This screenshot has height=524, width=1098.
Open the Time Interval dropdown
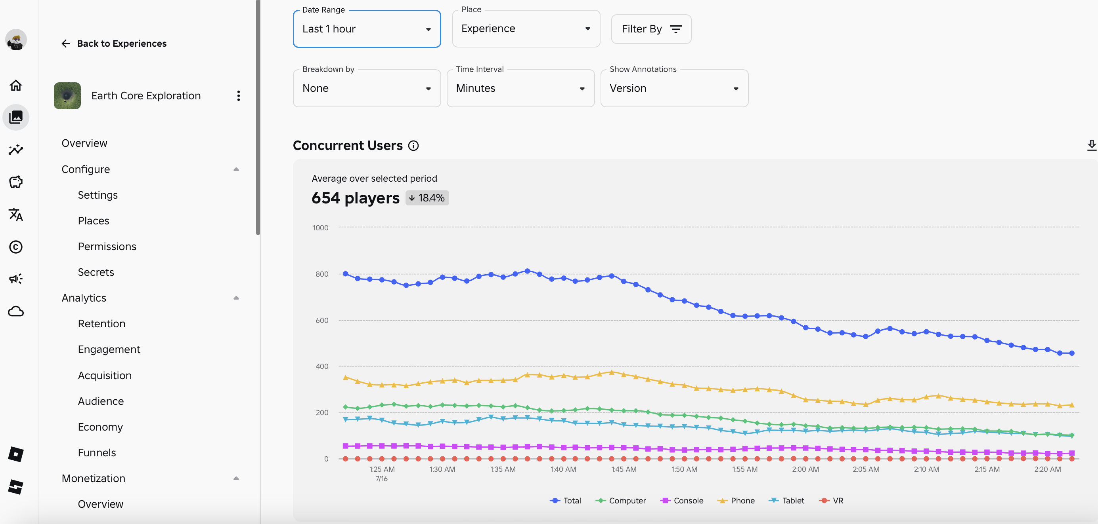tap(520, 89)
